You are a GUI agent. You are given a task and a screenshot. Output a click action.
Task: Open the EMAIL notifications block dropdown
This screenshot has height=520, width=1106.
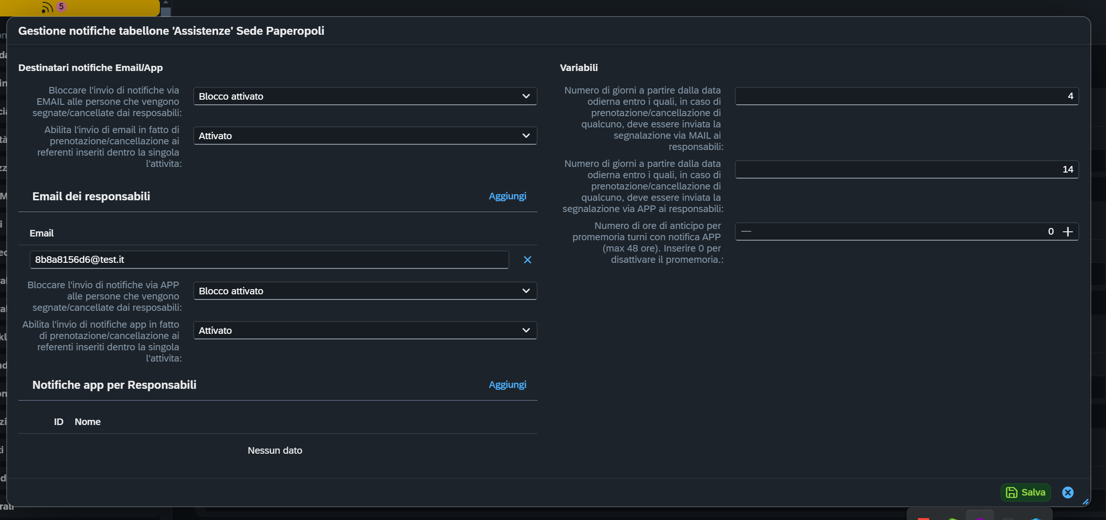(365, 96)
